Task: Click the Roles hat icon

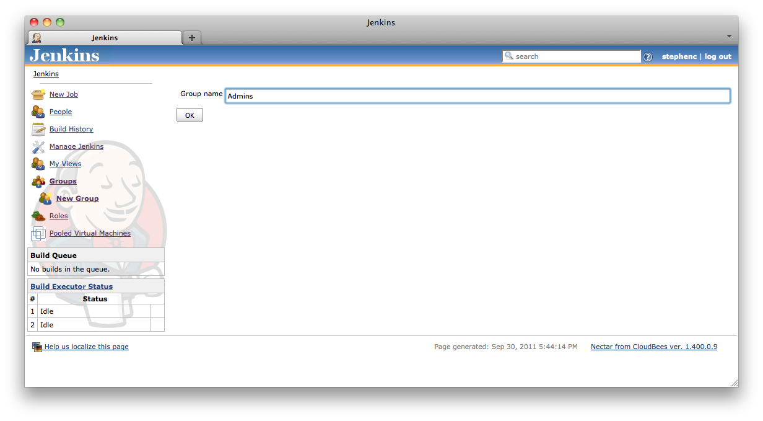Action: coord(38,216)
